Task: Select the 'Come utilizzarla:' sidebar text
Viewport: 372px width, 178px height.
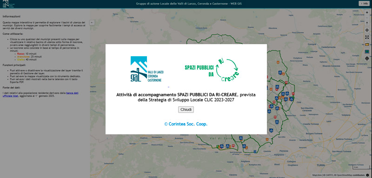Action: point(13,34)
